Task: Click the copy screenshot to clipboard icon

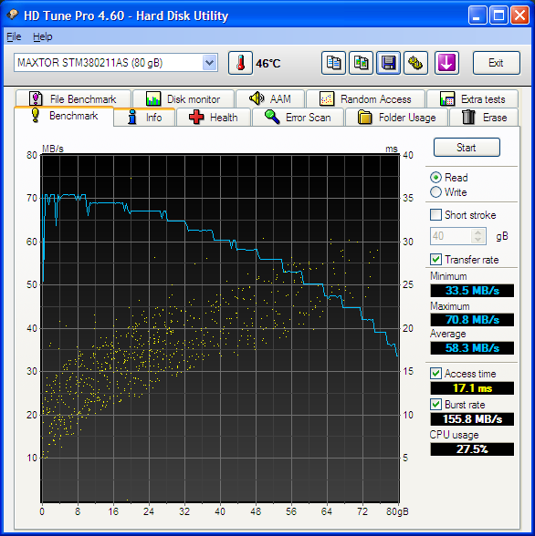Action: click(x=361, y=63)
